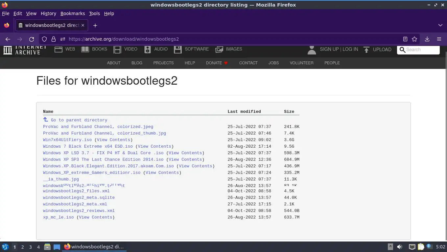Open the VOLUNTEER link
The image size is (447, 252).
click(x=301, y=63)
